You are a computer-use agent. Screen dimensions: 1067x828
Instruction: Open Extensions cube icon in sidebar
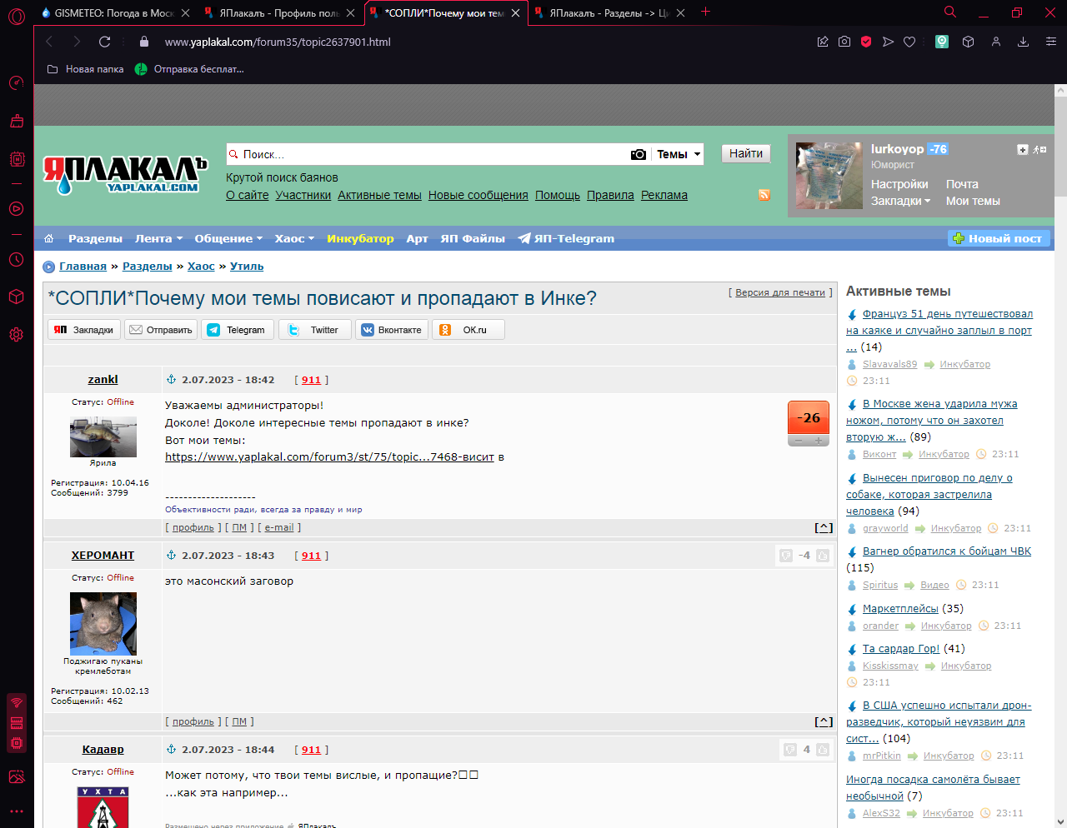click(16, 297)
